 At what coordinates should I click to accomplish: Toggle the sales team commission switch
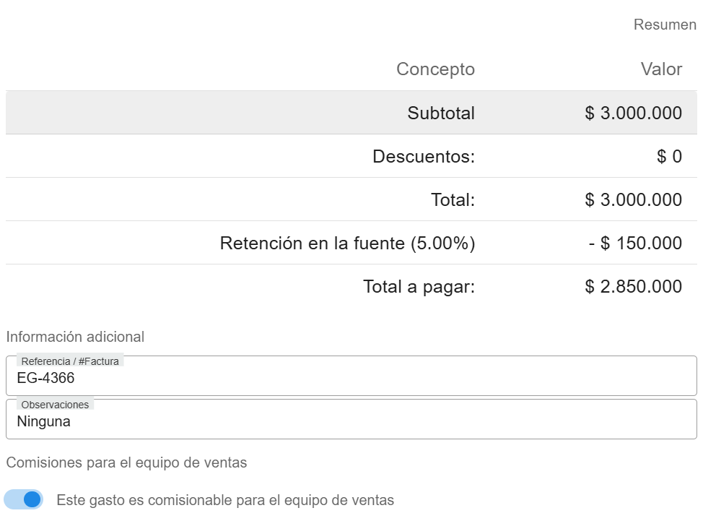pos(24,499)
